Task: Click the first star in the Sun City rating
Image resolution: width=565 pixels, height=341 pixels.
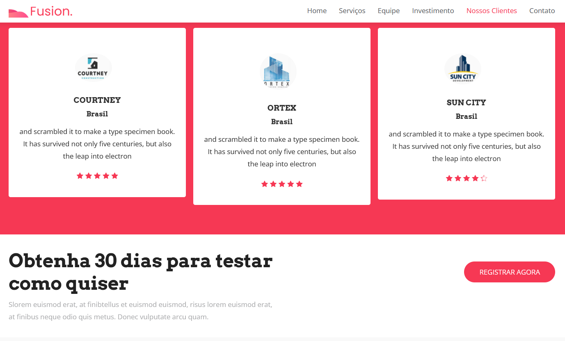Action: pyautogui.click(x=449, y=178)
